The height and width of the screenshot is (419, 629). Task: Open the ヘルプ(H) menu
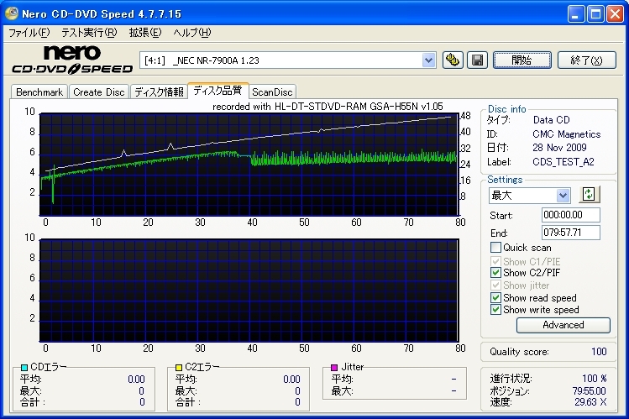coord(191,33)
